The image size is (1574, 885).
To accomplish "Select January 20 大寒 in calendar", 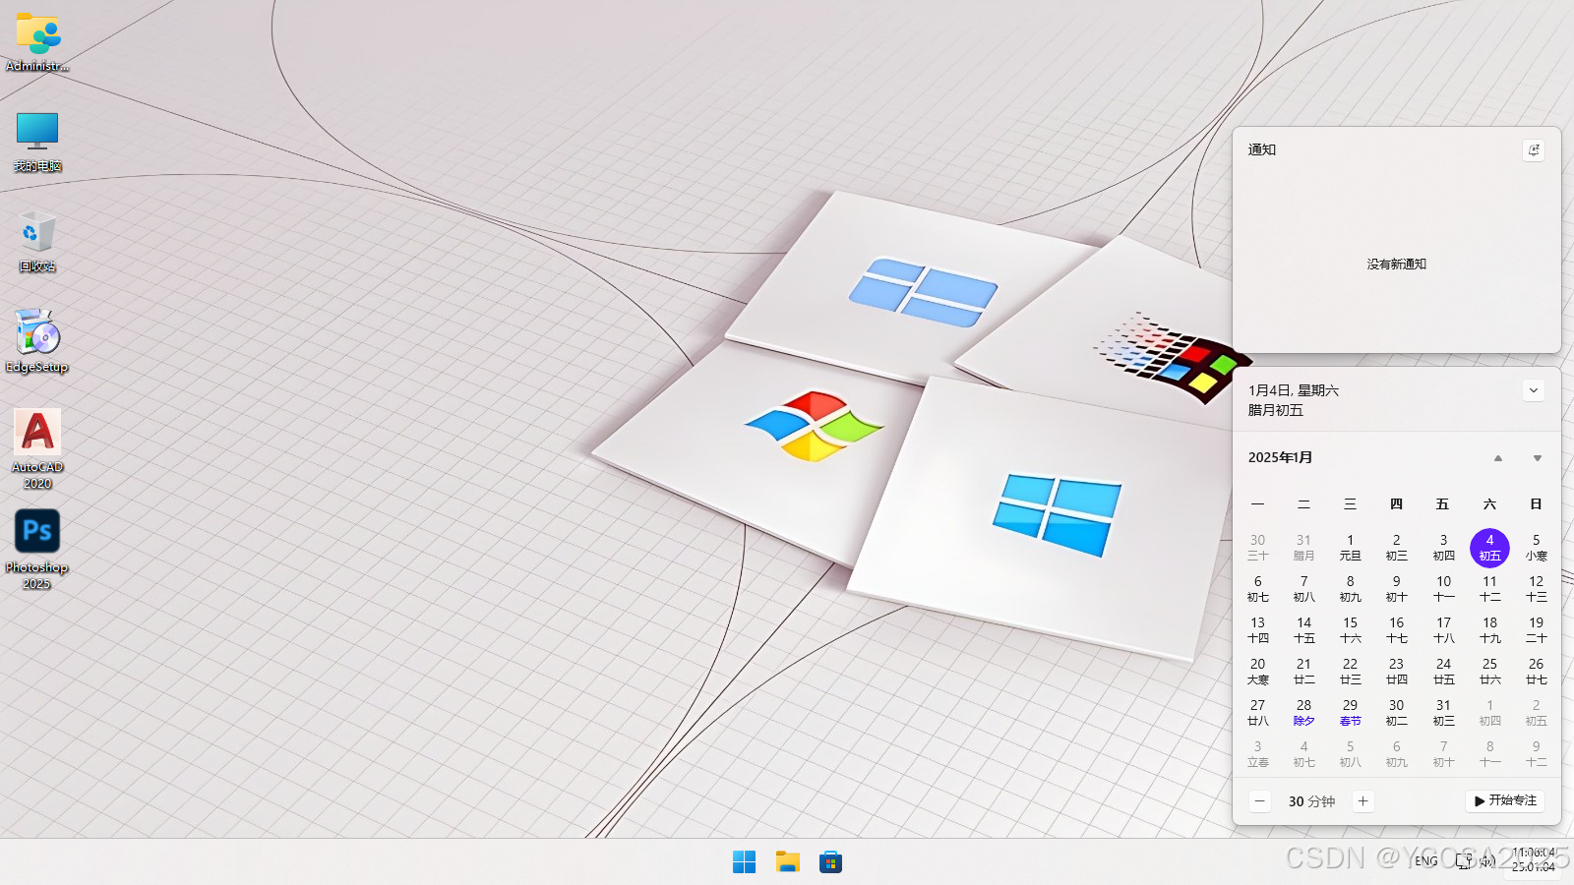I will pos(1258,672).
